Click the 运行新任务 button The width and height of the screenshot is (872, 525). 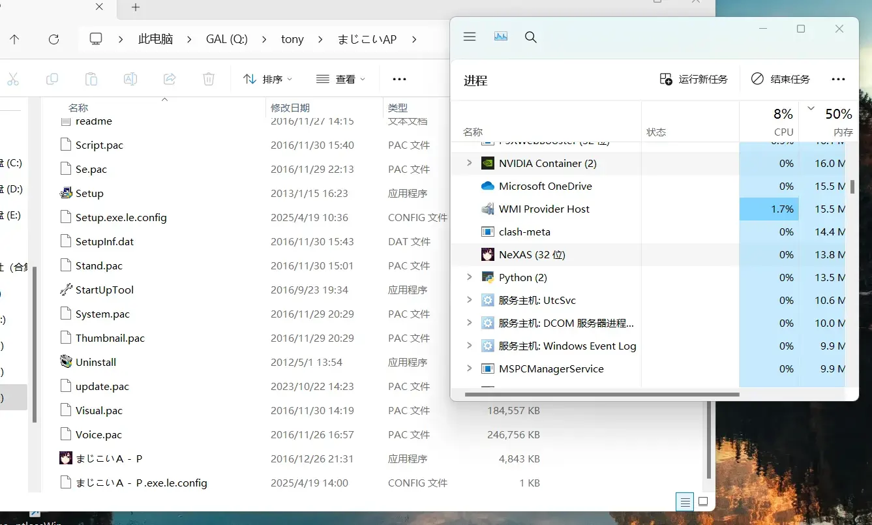point(694,79)
